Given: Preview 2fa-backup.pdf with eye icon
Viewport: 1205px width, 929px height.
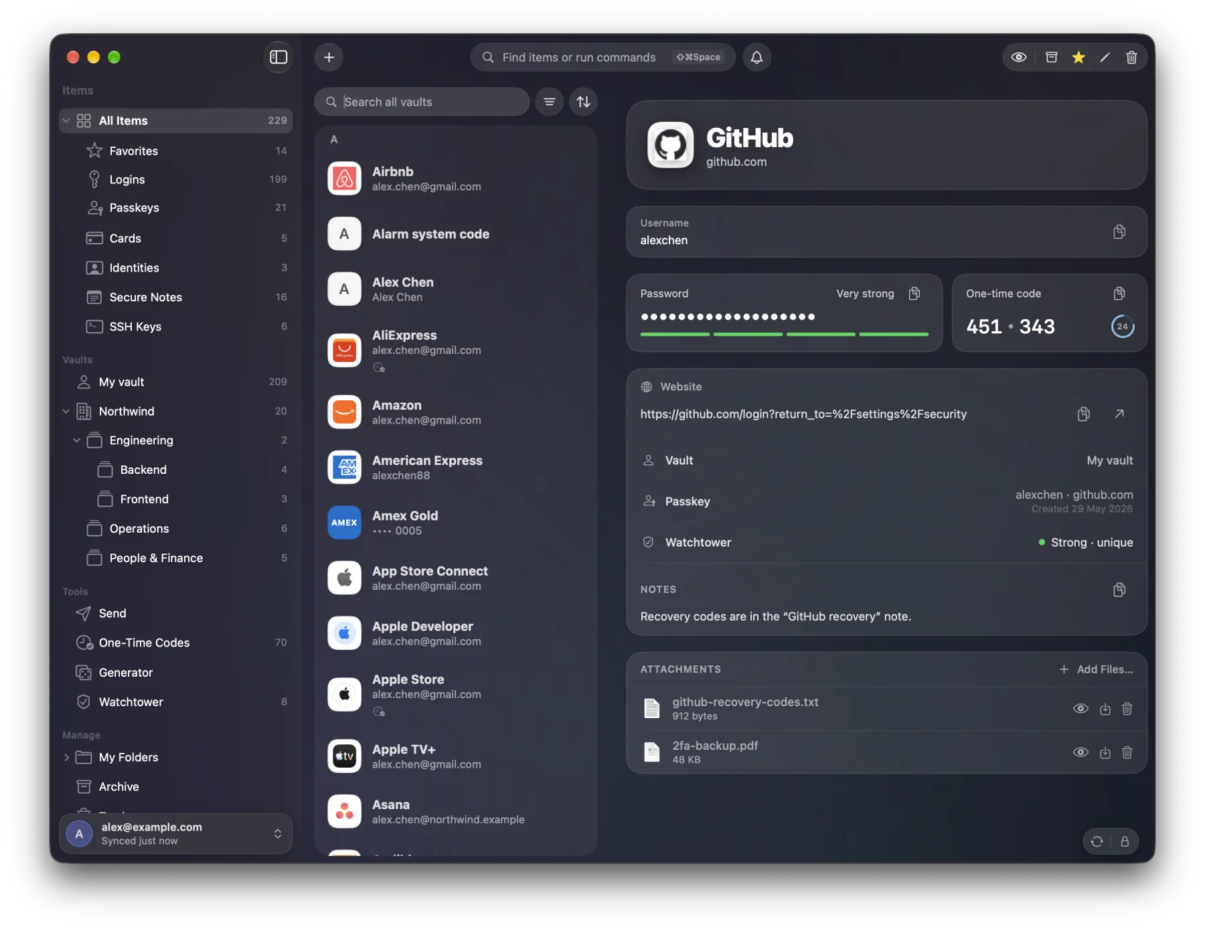Looking at the screenshot, I should pyautogui.click(x=1080, y=752).
